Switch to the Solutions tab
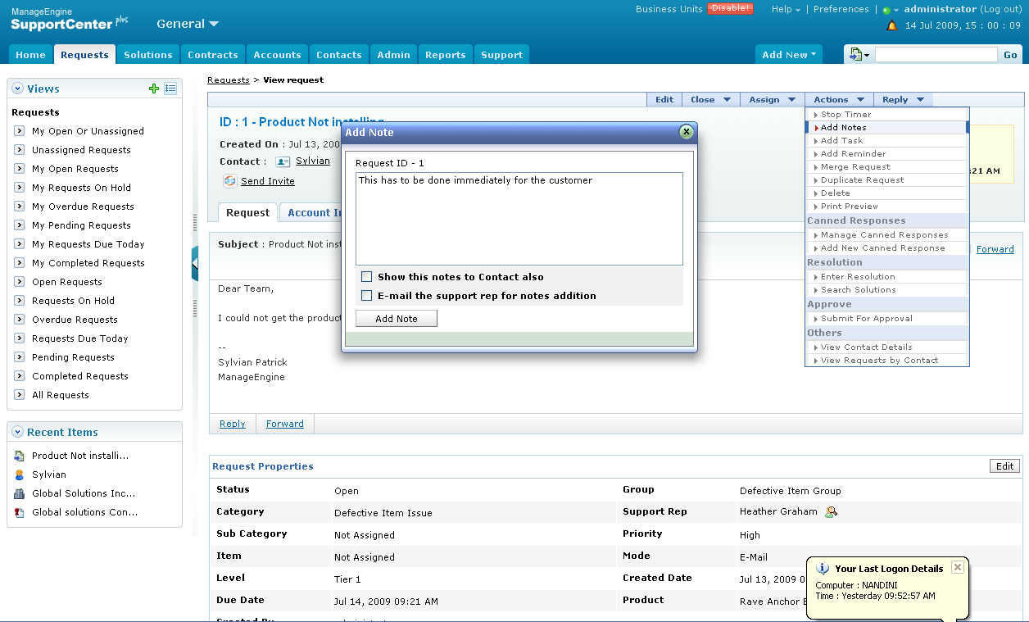Viewport: 1029px width, 622px height. pos(148,55)
